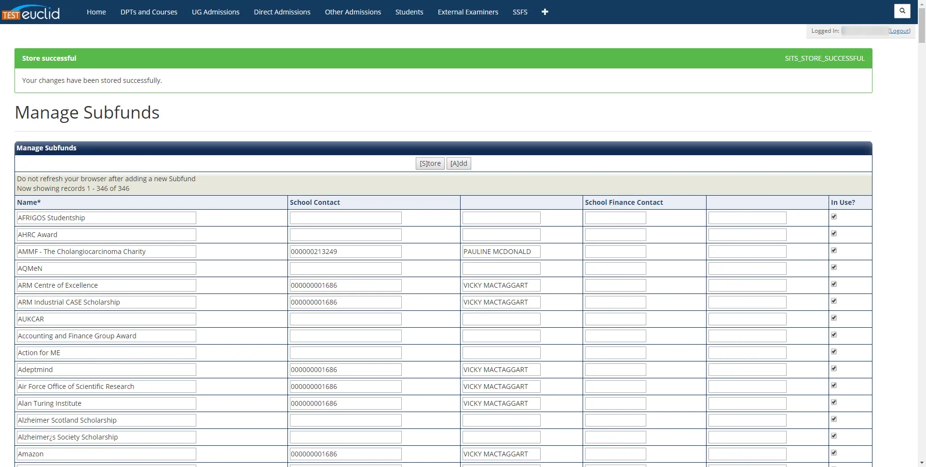Open the Direct Admissions menu

[x=282, y=12]
